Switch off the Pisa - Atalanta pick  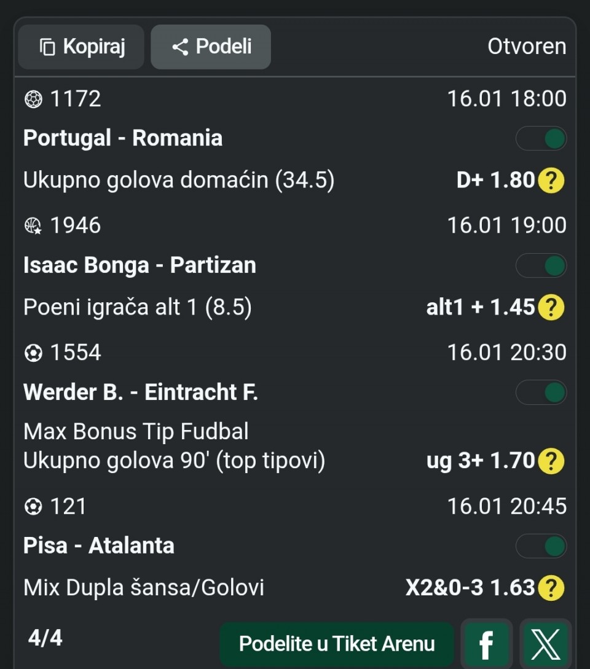(x=541, y=546)
